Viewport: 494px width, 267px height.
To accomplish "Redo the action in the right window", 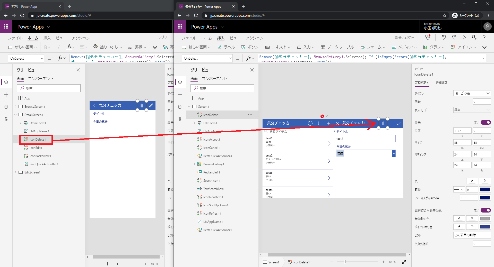I will coord(454,37).
